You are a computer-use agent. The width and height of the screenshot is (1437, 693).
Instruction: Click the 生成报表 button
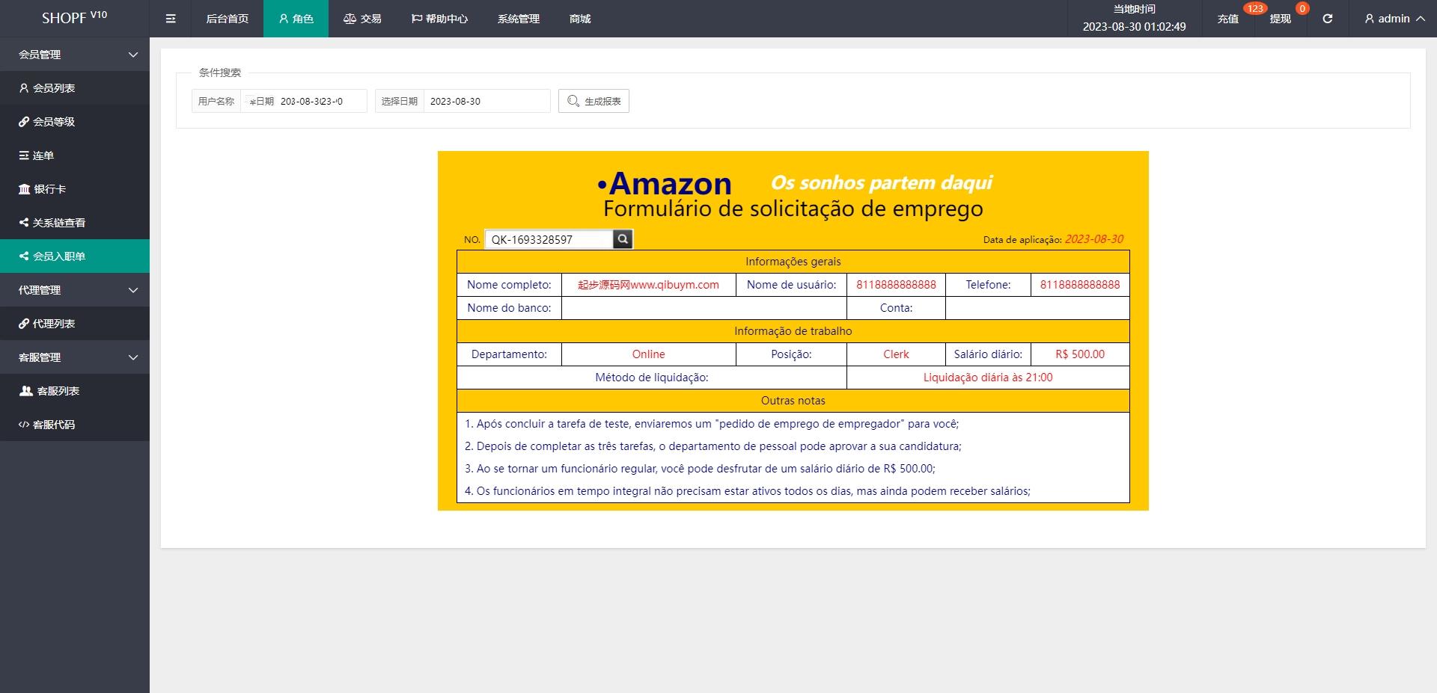[594, 101]
